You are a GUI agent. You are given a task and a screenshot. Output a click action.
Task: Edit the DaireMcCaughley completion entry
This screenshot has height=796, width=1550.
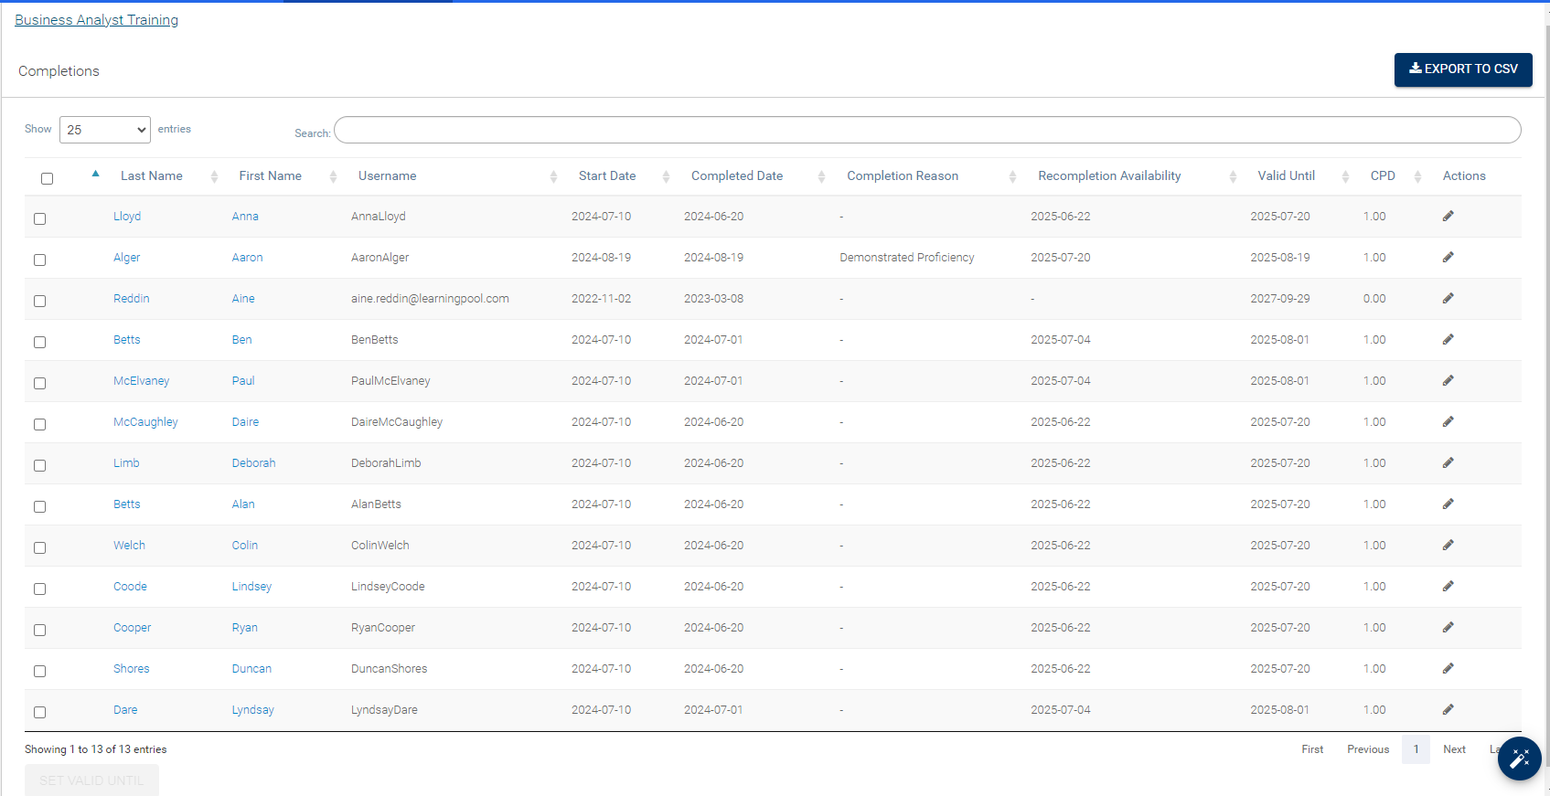tap(1448, 422)
